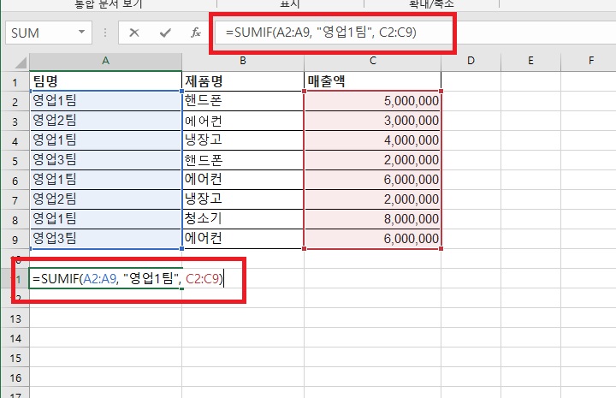Click the 팀명 header cell

105,81
